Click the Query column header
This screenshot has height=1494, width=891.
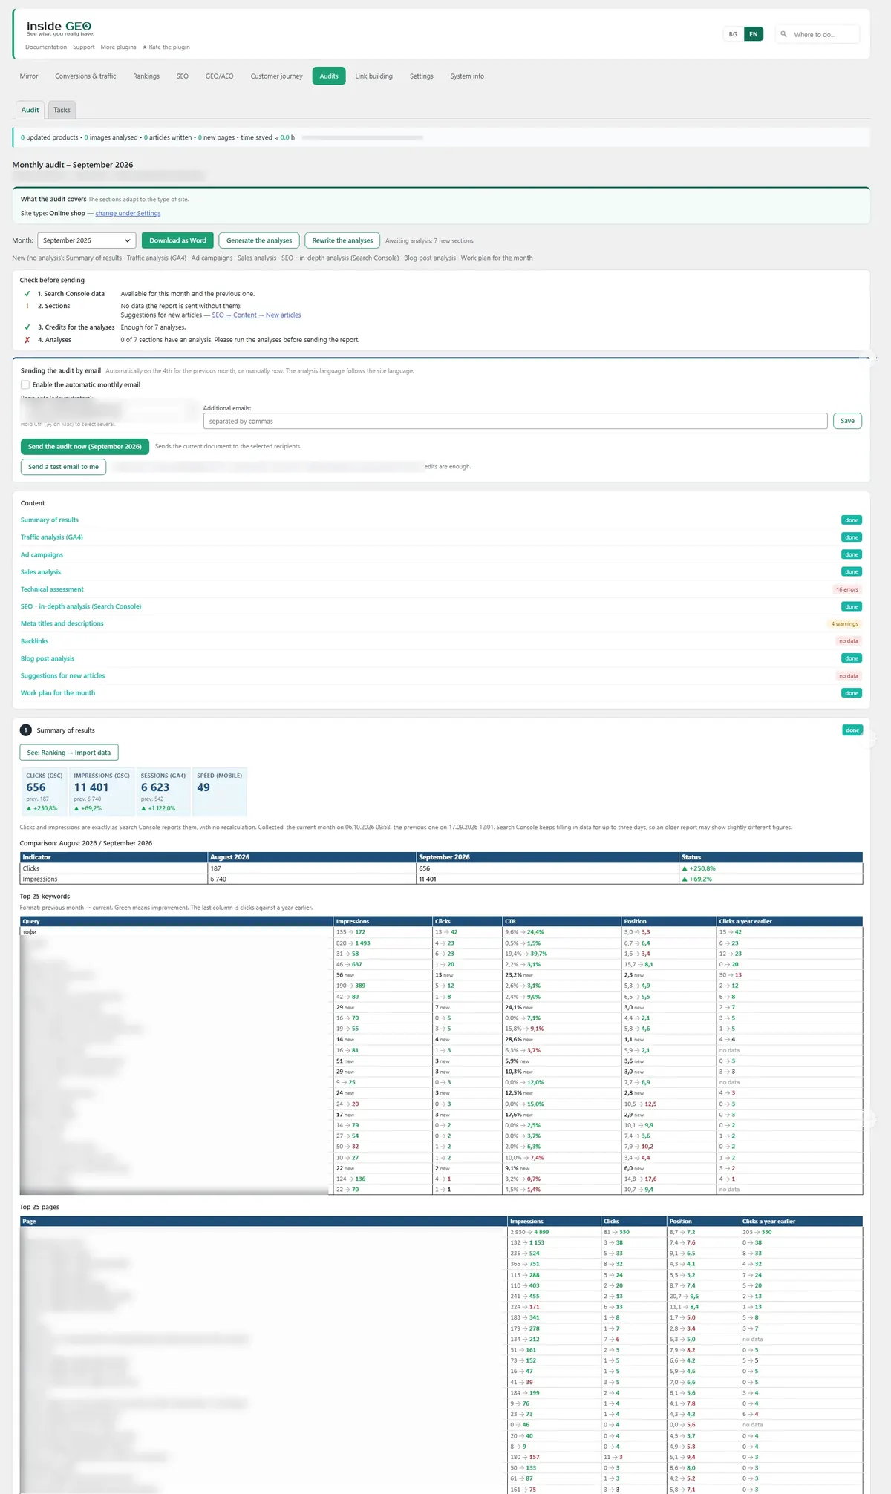point(177,921)
